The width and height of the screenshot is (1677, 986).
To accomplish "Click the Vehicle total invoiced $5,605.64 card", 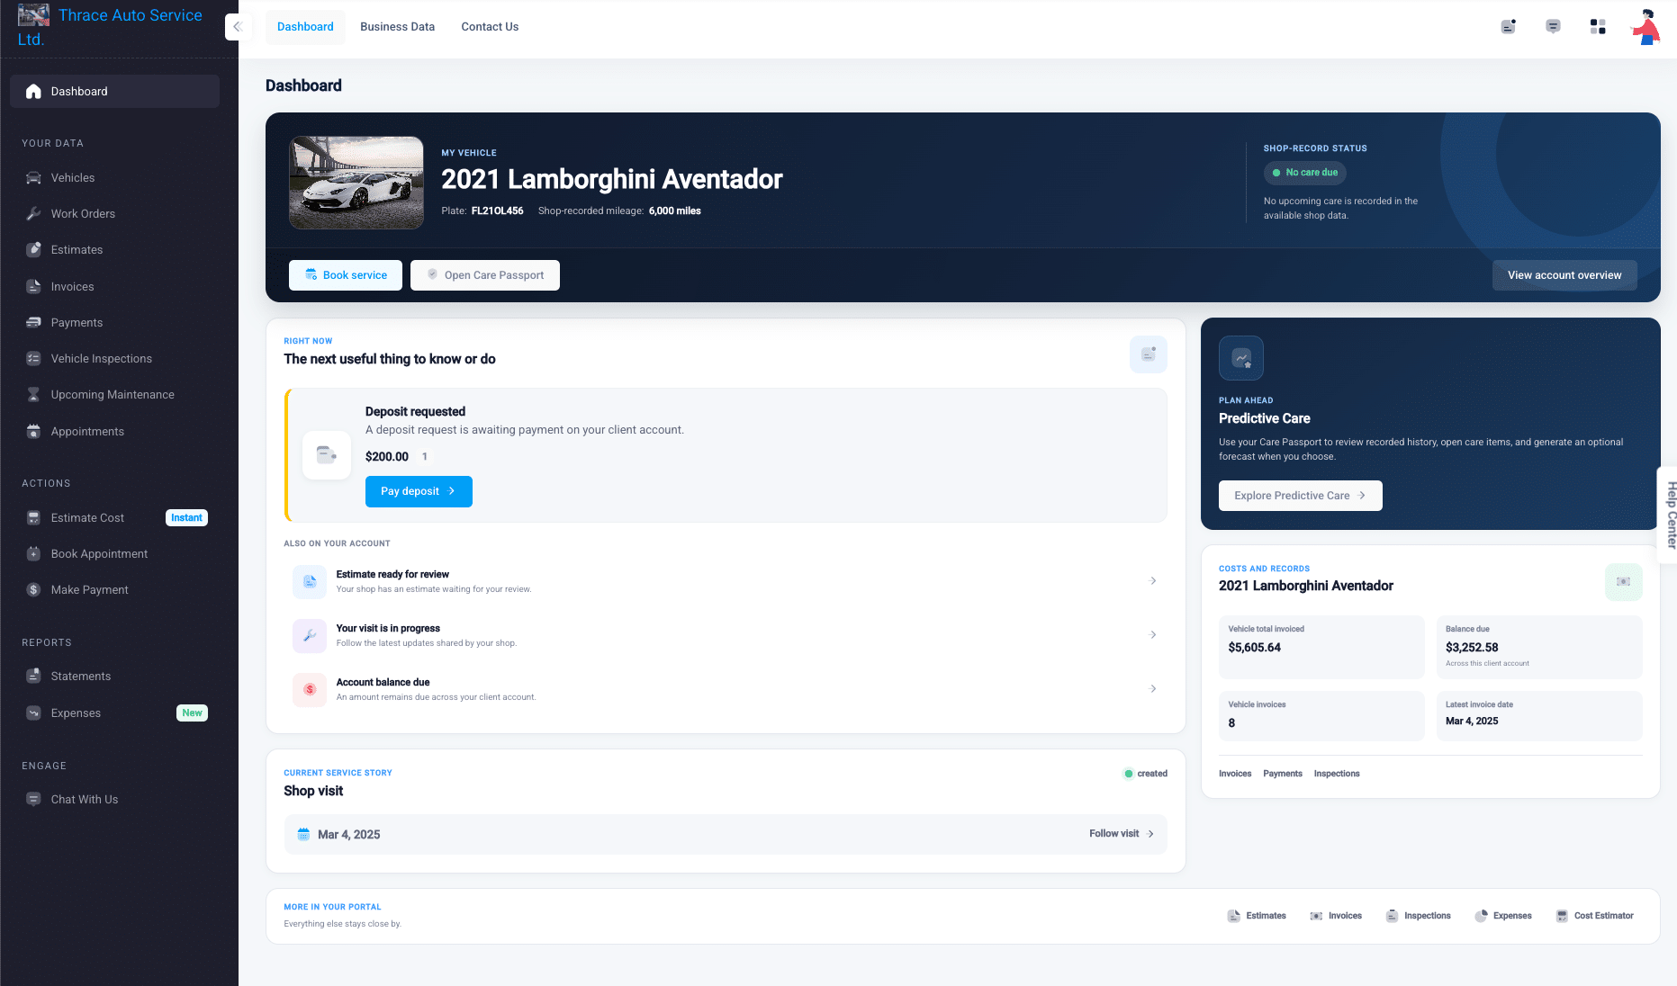I will pyautogui.click(x=1321, y=647).
